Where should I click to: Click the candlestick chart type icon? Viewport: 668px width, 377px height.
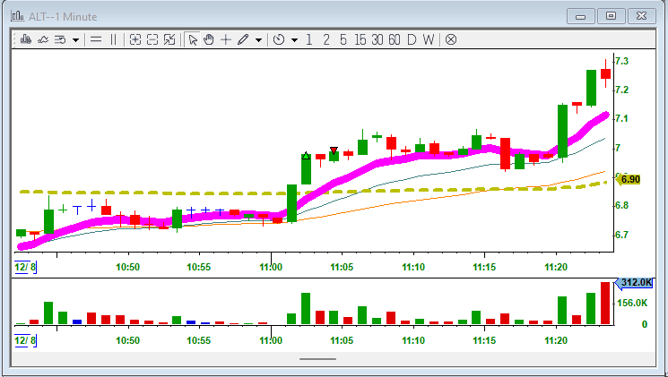coord(26,39)
